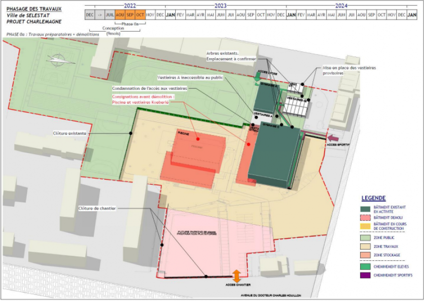Click the highlighted AOU 2022 month cell
This screenshot has height=301, width=424.
coord(119,16)
